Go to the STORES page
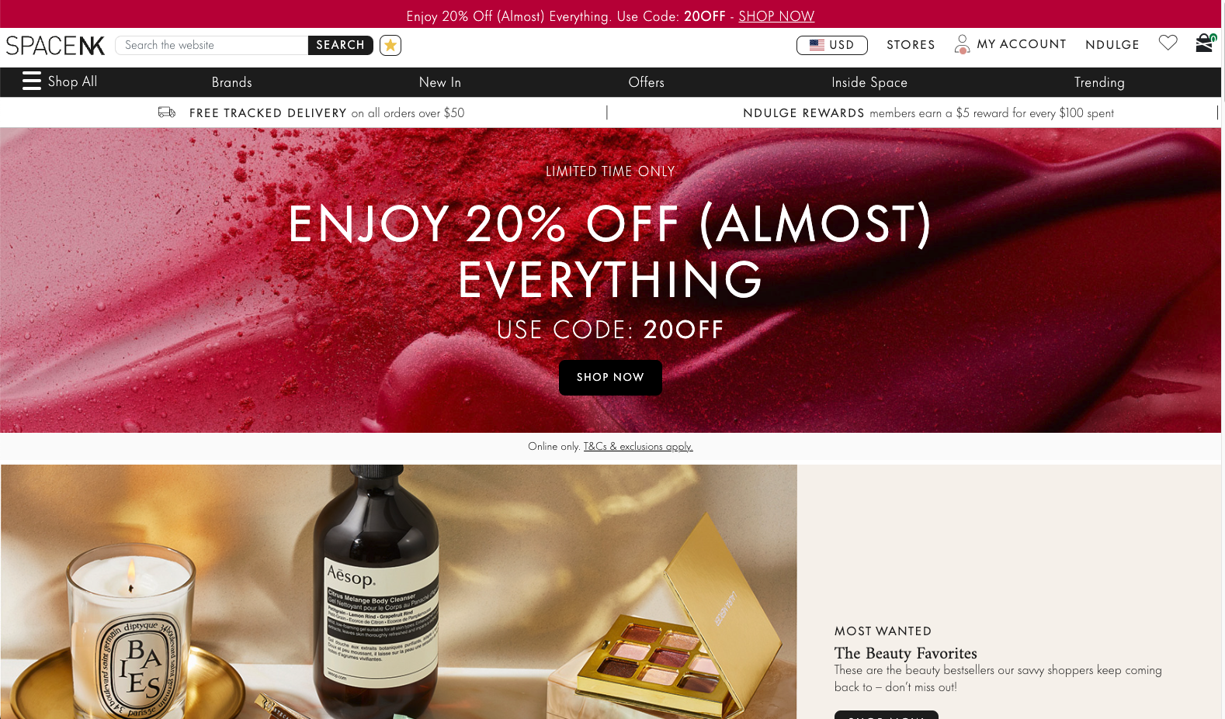This screenshot has height=719, width=1225. click(911, 45)
